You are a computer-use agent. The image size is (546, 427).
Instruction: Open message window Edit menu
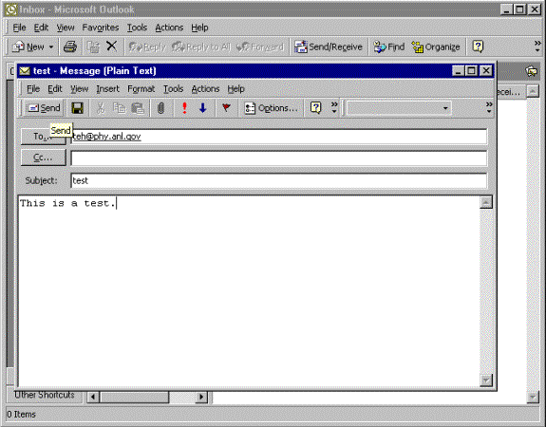click(55, 89)
